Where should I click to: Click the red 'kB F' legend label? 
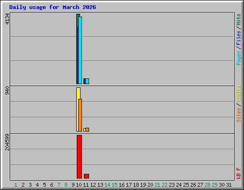[x=238, y=173]
